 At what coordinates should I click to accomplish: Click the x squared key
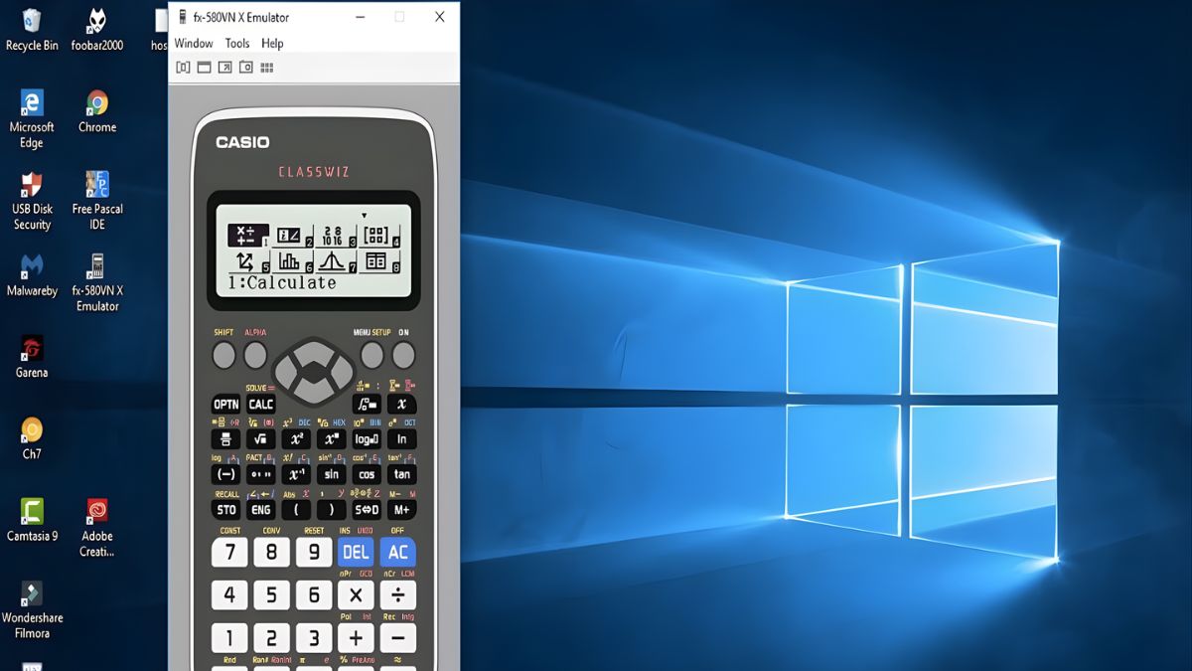[x=296, y=438]
